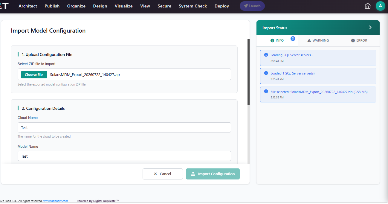The width and height of the screenshot is (388, 204).
Task: Click the 'Import Status' panel title
Action: [x=275, y=28]
